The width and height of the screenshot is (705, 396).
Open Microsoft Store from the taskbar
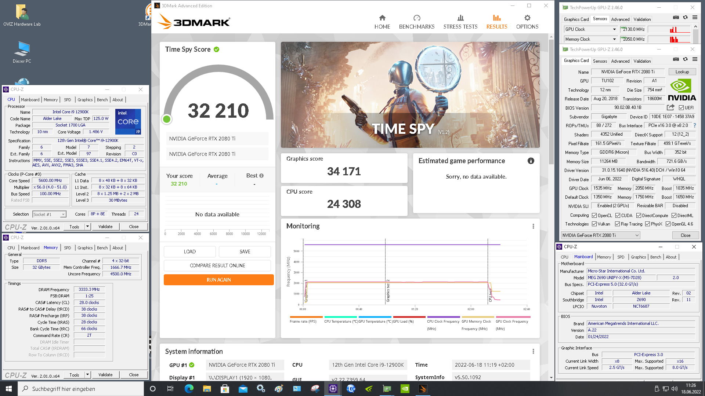pos(225,389)
